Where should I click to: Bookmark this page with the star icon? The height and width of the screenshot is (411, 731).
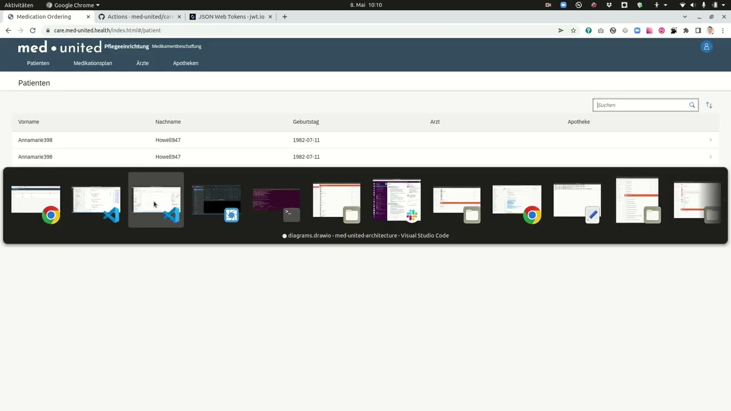tap(573, 30)
